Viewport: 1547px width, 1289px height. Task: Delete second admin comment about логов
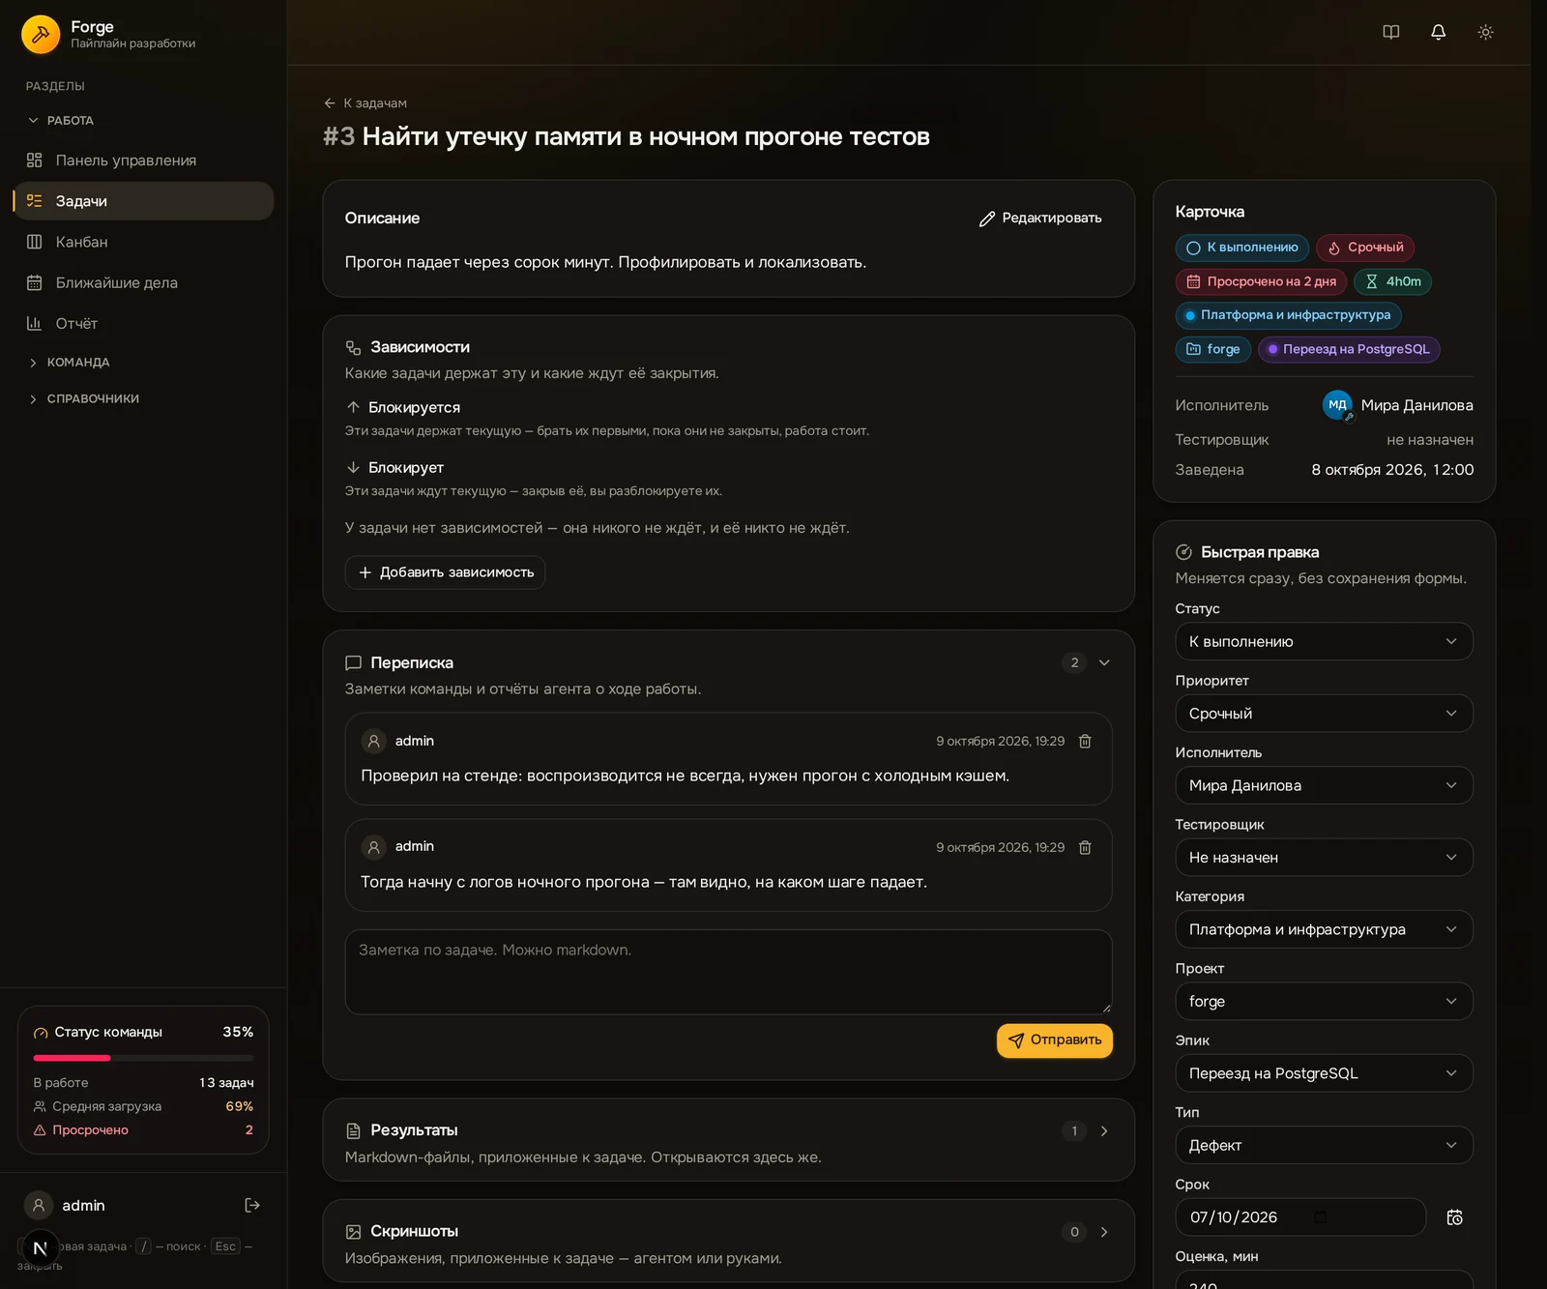1085,847
